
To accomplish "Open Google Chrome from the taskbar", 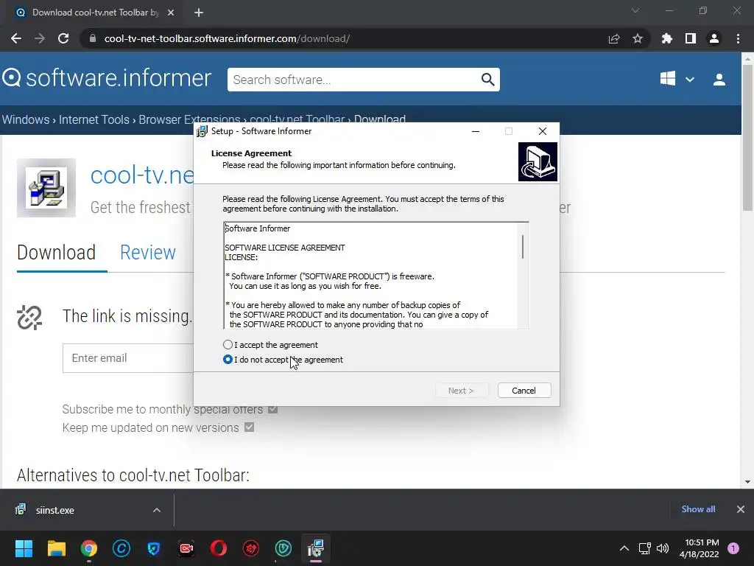I will point(89,548).
